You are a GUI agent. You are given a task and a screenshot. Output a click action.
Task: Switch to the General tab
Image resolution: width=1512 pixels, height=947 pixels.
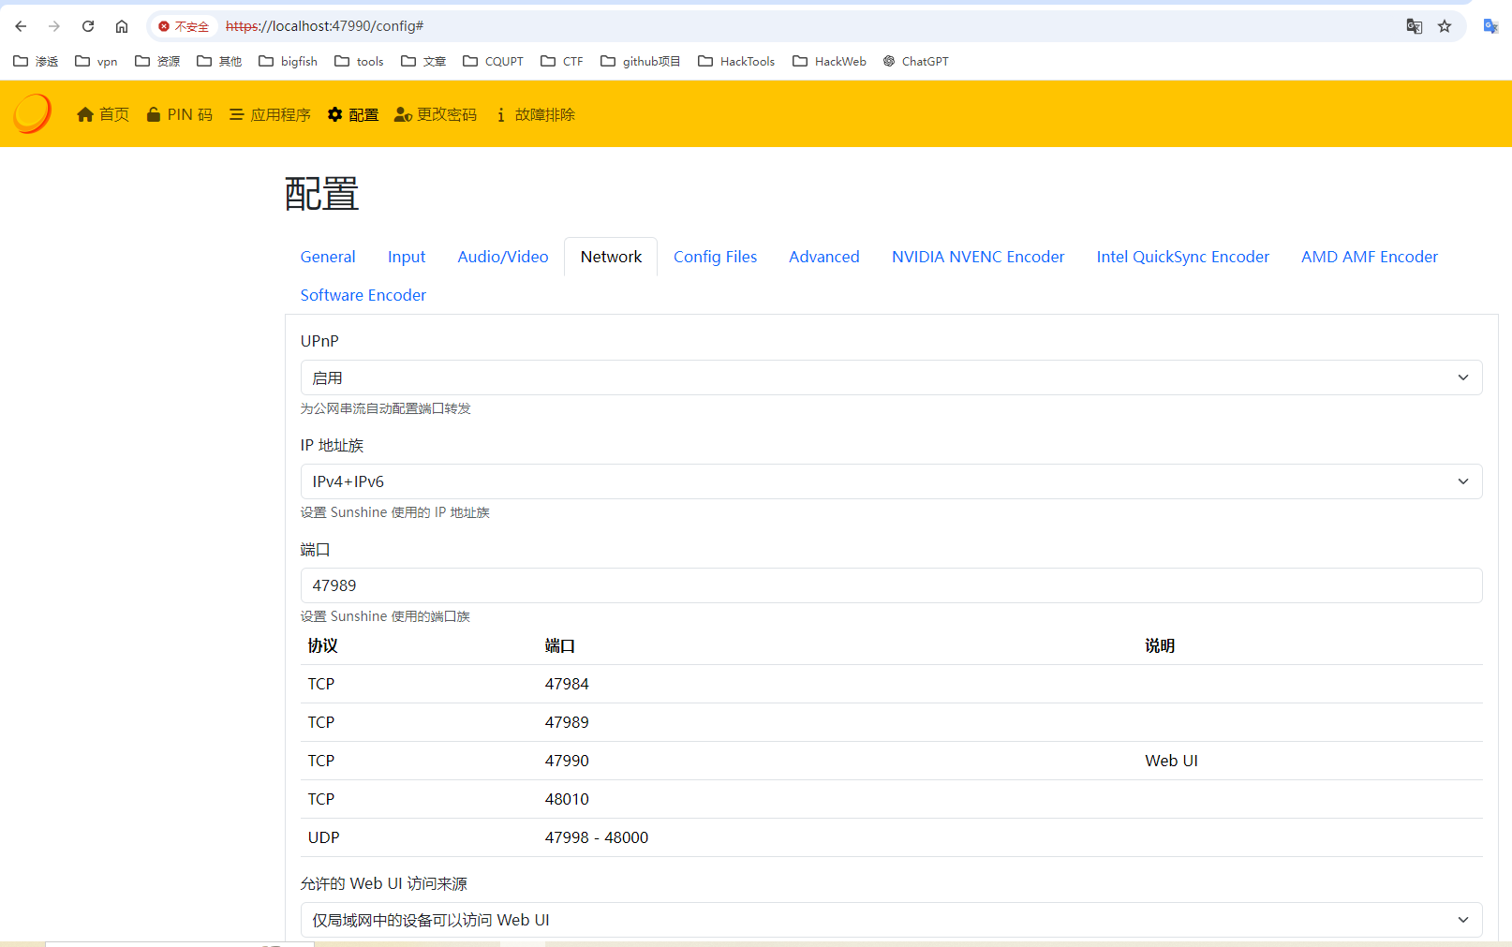tap(328, 257)
